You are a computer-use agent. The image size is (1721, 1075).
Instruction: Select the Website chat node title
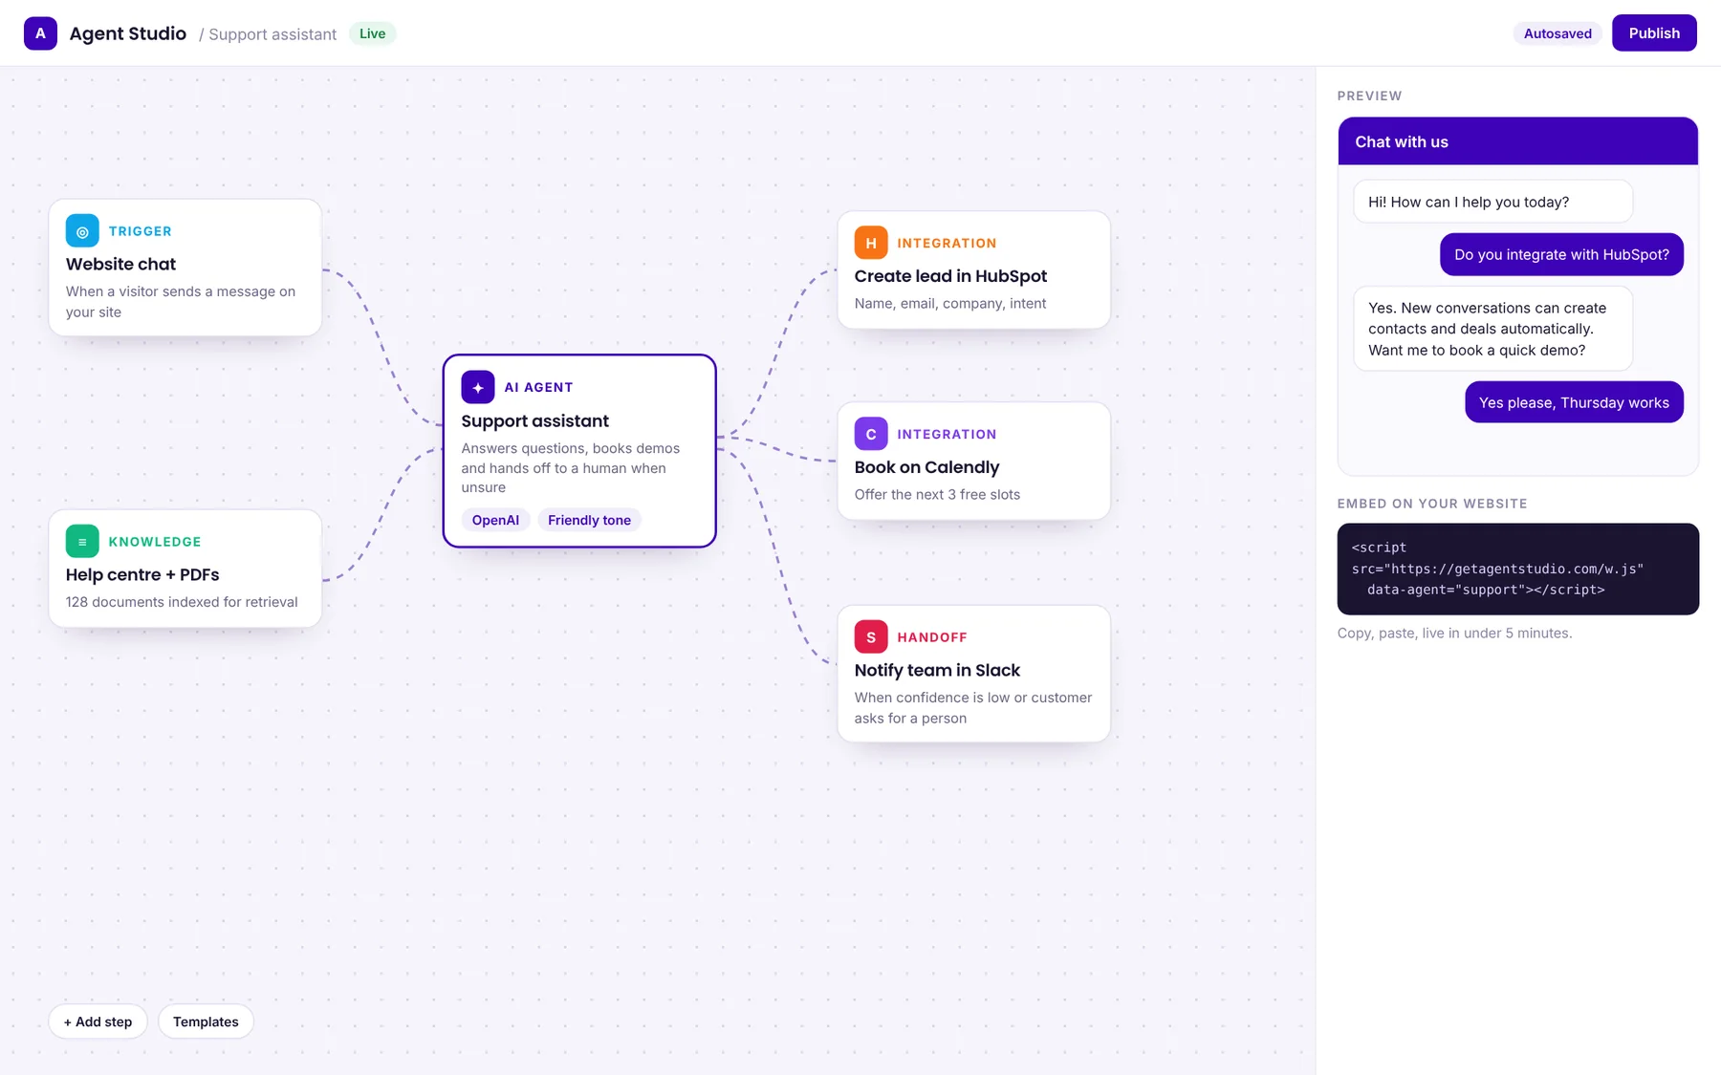point(120,264)
